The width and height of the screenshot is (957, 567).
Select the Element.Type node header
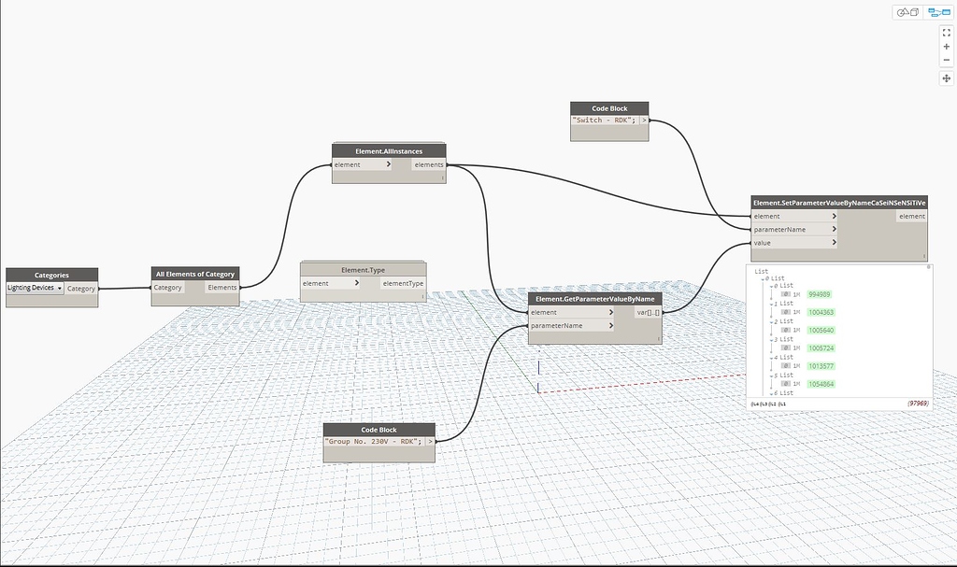coord(362,269)
